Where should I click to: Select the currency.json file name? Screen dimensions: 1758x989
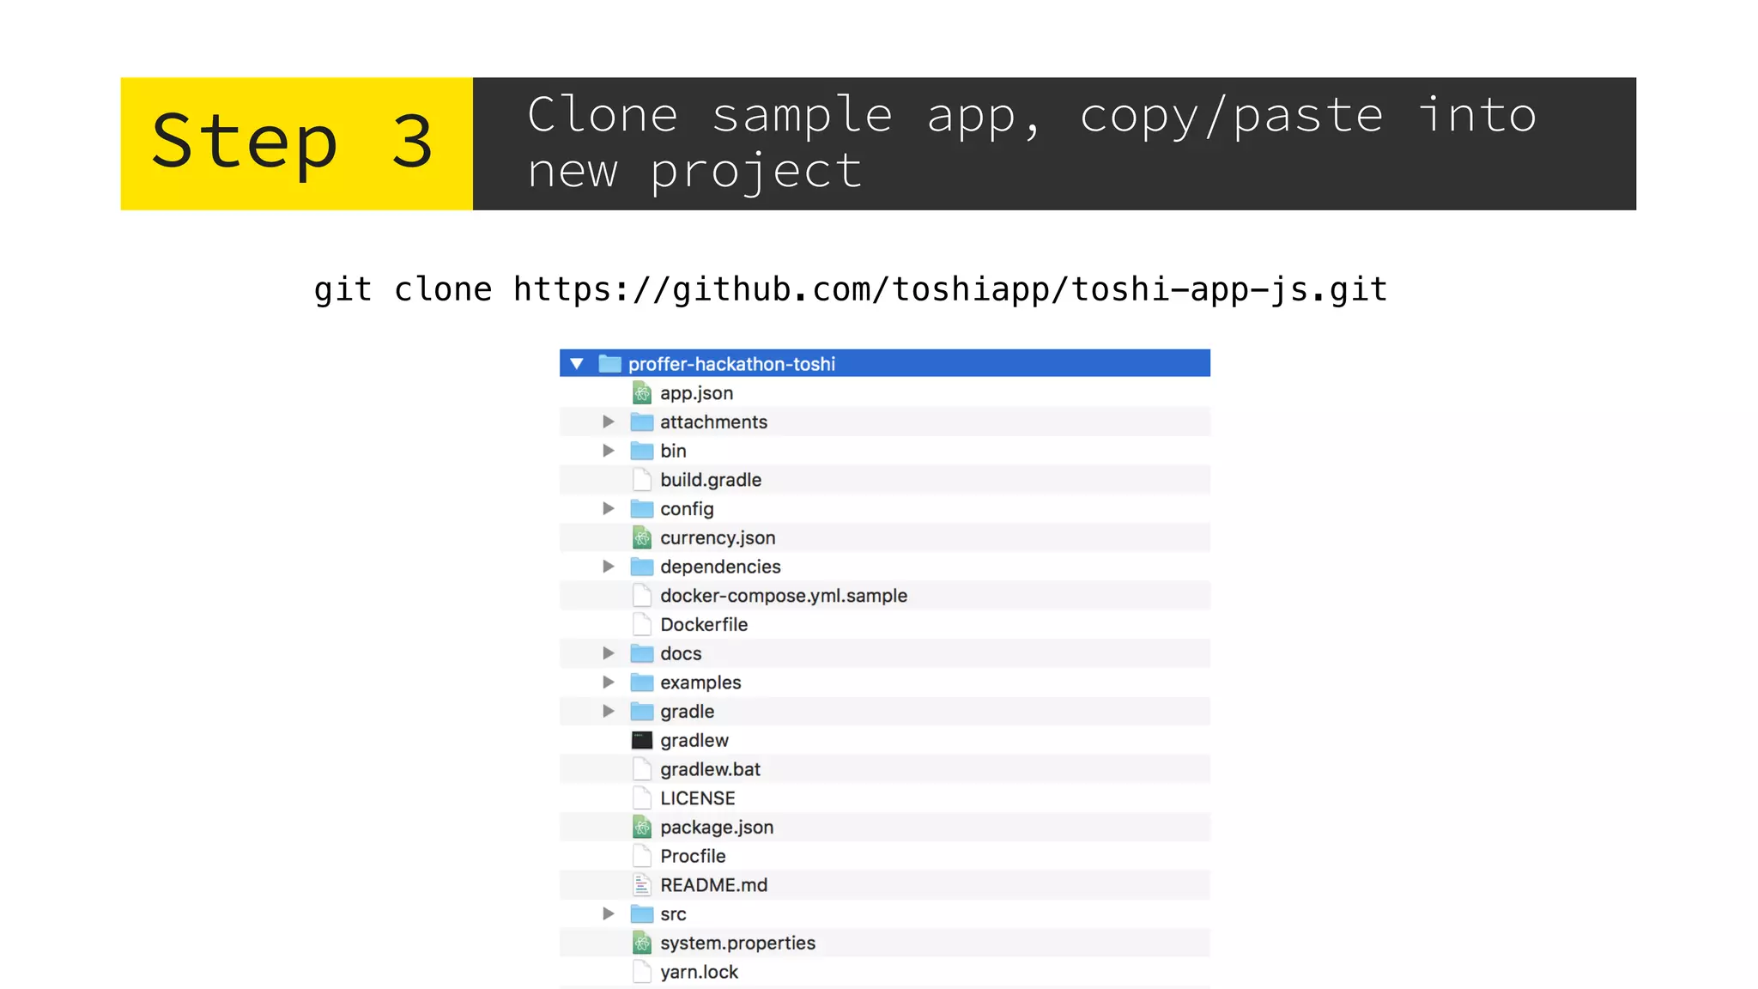click(x=718, y=539)
